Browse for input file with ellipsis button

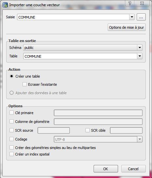click(141, 17)
